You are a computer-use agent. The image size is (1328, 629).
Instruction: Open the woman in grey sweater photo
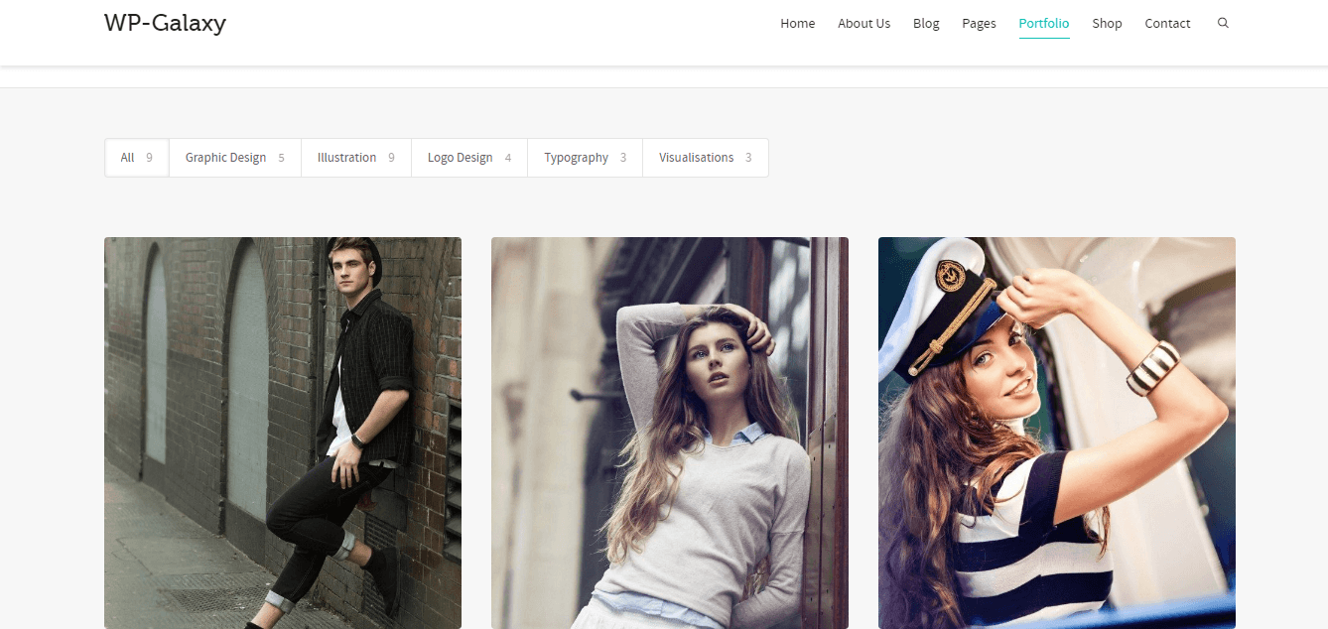[x=670, y=433]
